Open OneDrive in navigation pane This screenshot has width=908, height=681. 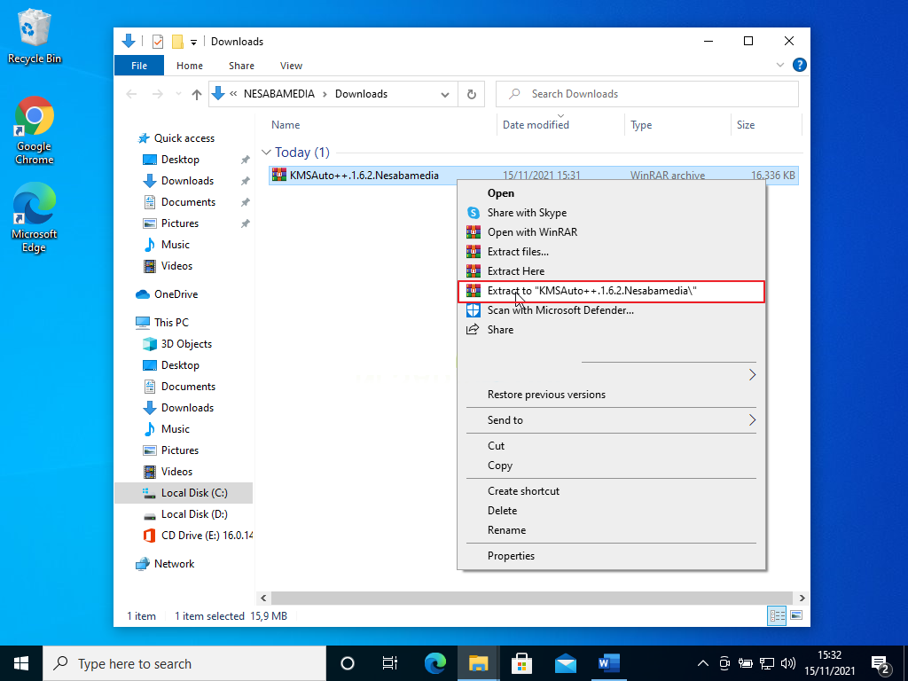coord(176,294)
